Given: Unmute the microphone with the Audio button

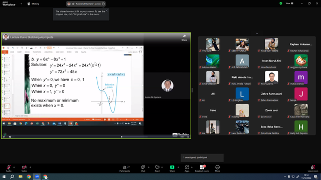Looking at the screenshot, I should tap(9, 168).
